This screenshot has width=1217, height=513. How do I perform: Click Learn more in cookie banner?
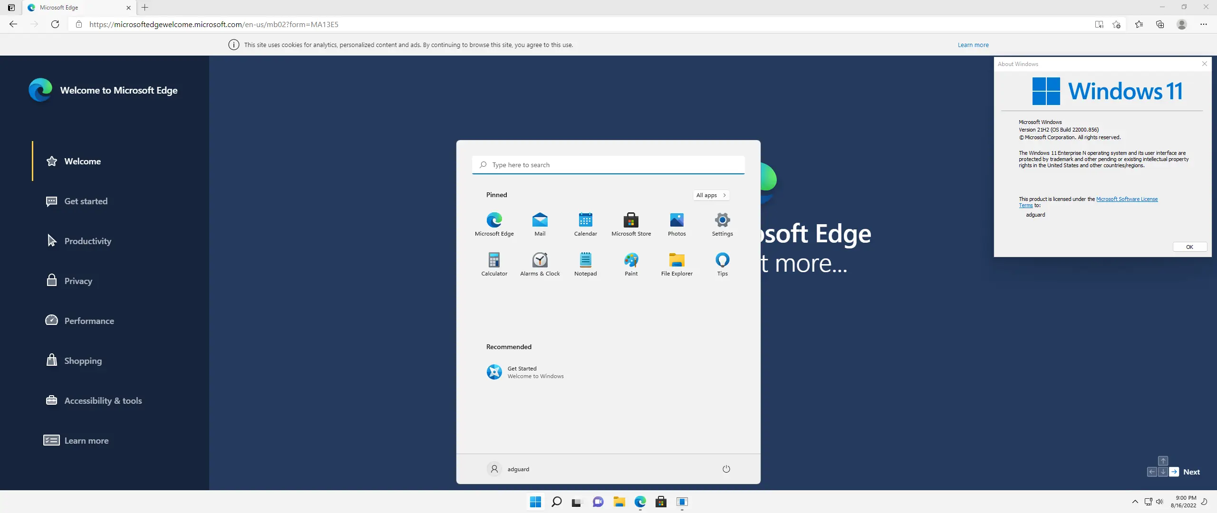click(x=973, y=45)
